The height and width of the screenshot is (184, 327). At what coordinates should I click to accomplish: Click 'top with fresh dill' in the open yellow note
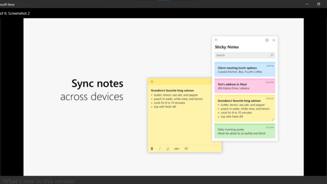165,107
